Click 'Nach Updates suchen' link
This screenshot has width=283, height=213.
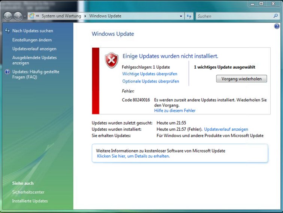(33, 31)
